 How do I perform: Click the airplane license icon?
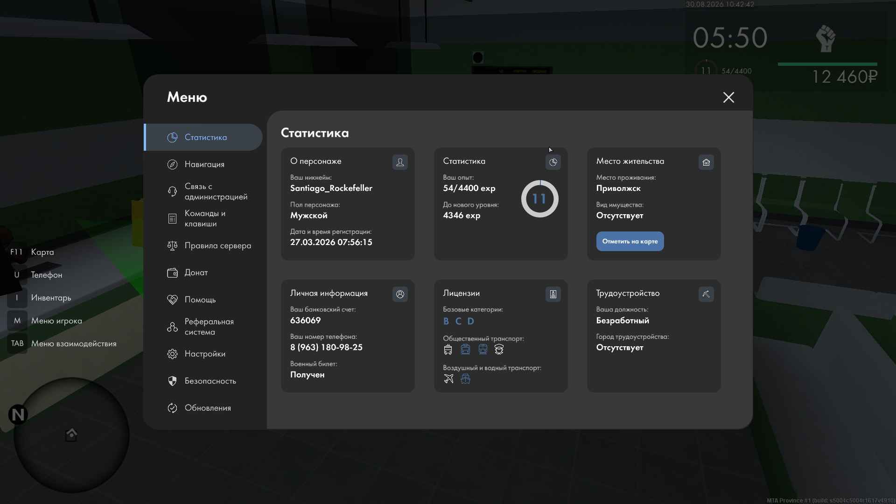pos(448,378)
